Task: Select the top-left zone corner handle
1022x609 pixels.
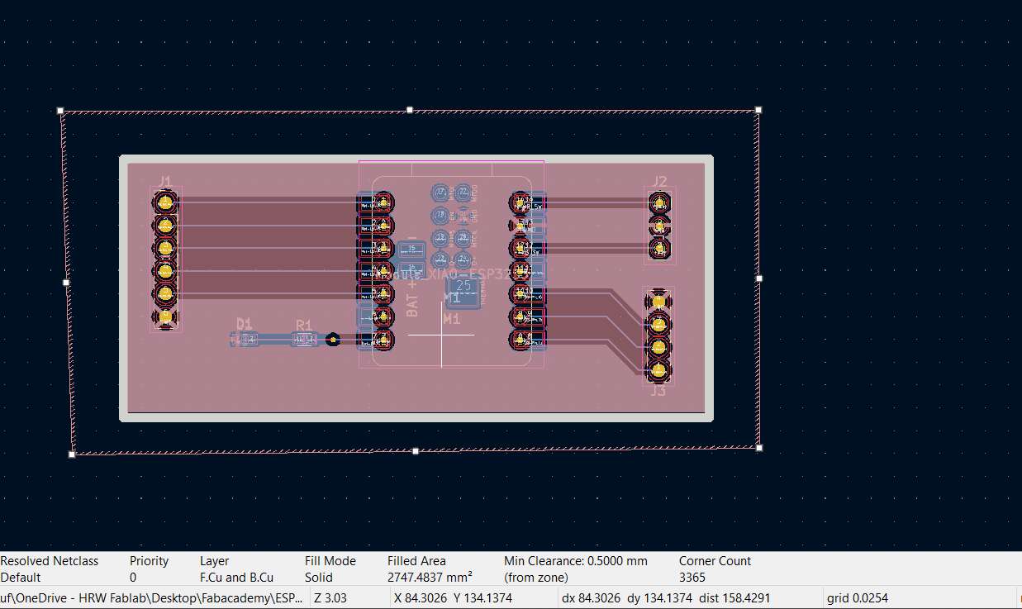Action: pos(59,109)
